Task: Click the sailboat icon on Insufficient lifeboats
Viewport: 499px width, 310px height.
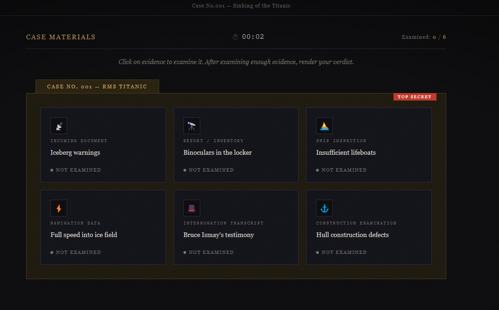Action: tap(324, 126)
